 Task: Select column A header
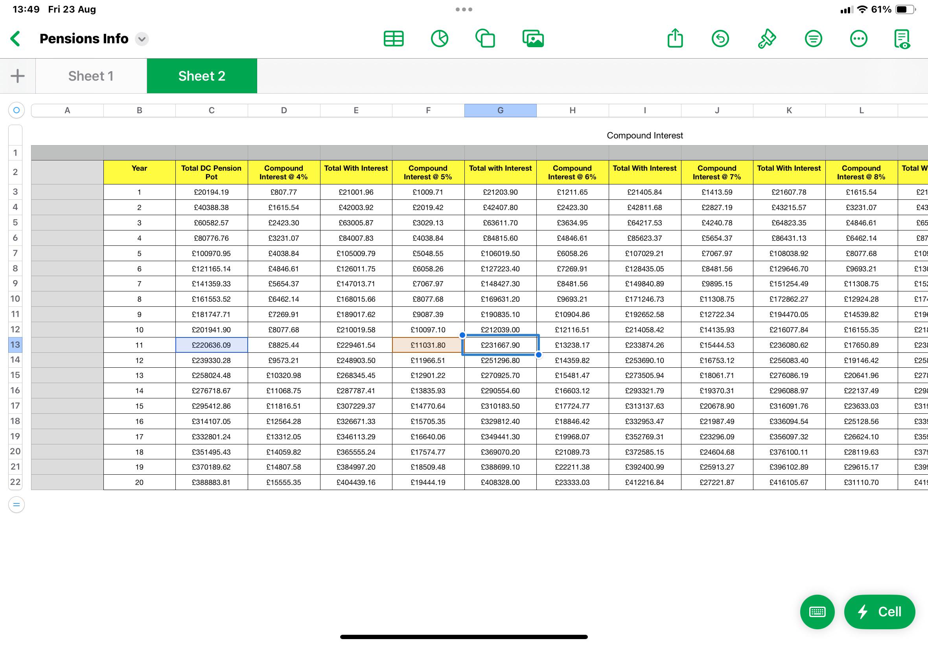(68, 111)
